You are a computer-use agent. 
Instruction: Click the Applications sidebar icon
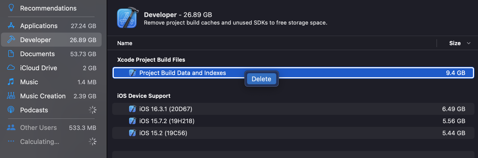[x=11, y=26]
